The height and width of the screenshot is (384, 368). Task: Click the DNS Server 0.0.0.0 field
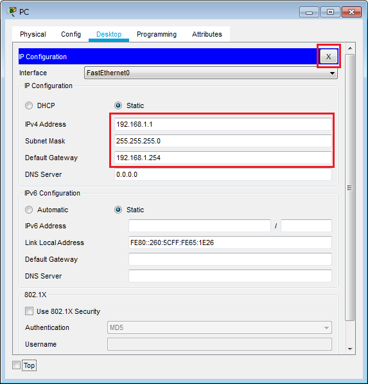(x=223, y=174)
